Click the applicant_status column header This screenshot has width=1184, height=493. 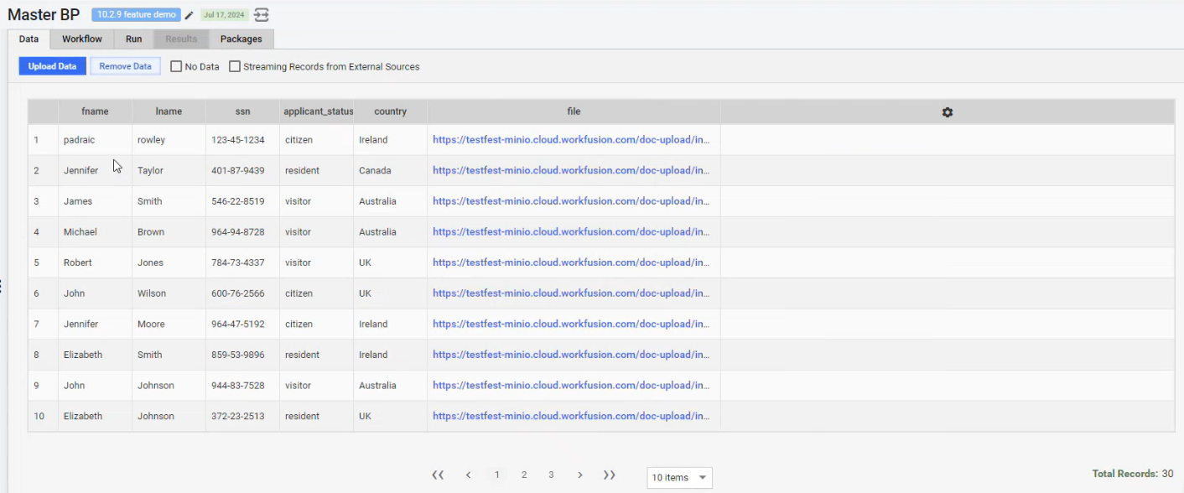click(317, 112)
